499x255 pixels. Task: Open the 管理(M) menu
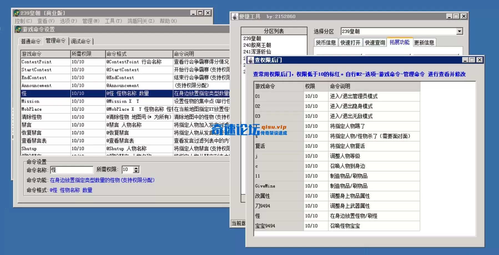[x=90, y=21]
